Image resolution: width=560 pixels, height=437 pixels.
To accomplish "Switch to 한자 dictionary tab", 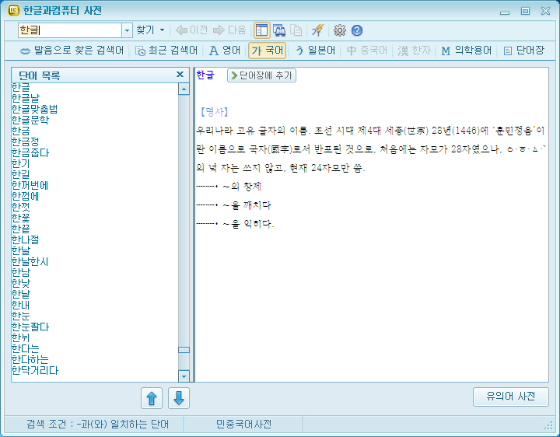I will 415,51.
